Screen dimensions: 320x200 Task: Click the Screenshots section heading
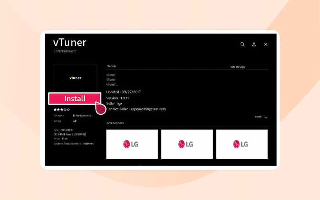(x=115, y=123)
